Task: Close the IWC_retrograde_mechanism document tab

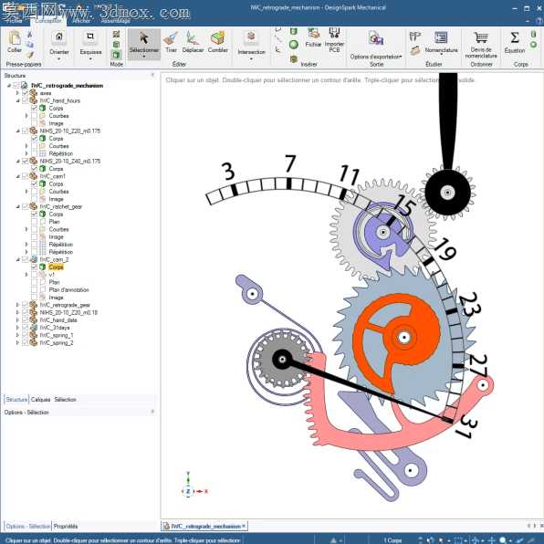Action: 244,527
